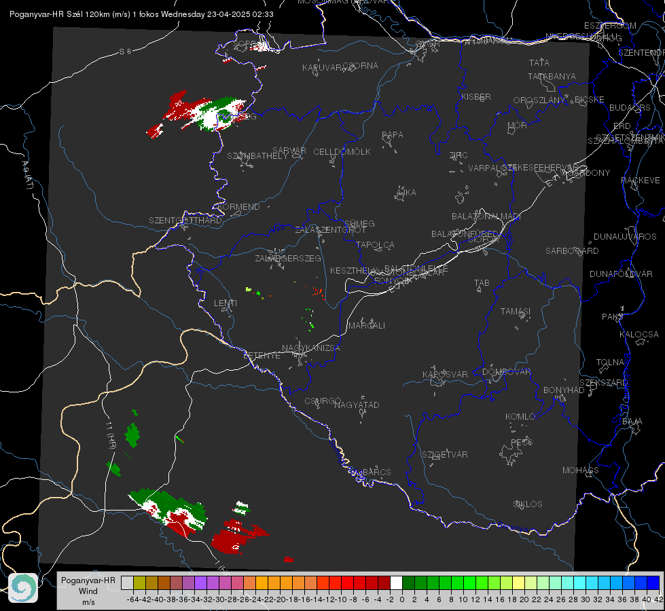665x611 pixels.
Task: Click the KAPOSVÁR city label
Action: [x=445, y=374]
